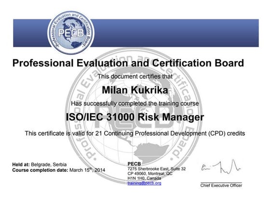Click the handwritten CEO signature
The width and height of the screenshot is (270, 209).
(x=221, y=167)
